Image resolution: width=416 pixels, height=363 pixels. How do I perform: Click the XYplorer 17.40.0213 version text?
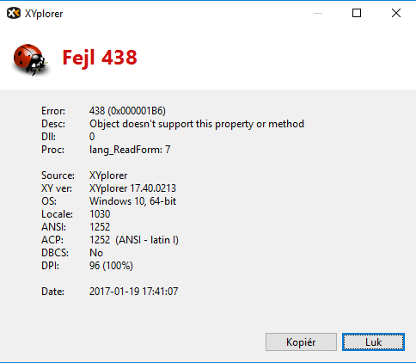click(132, 188)
